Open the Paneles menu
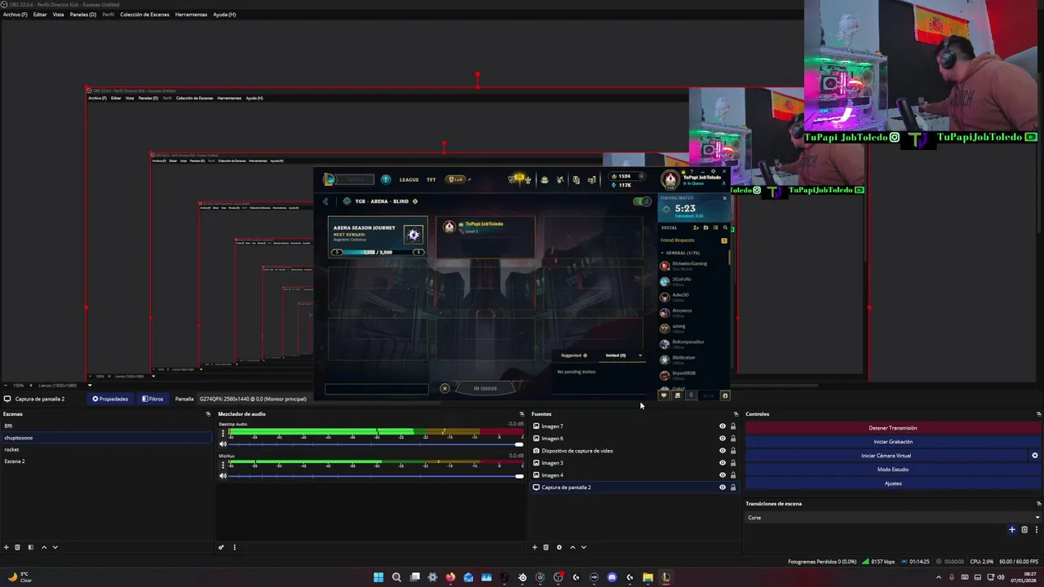 coord(82,15)
